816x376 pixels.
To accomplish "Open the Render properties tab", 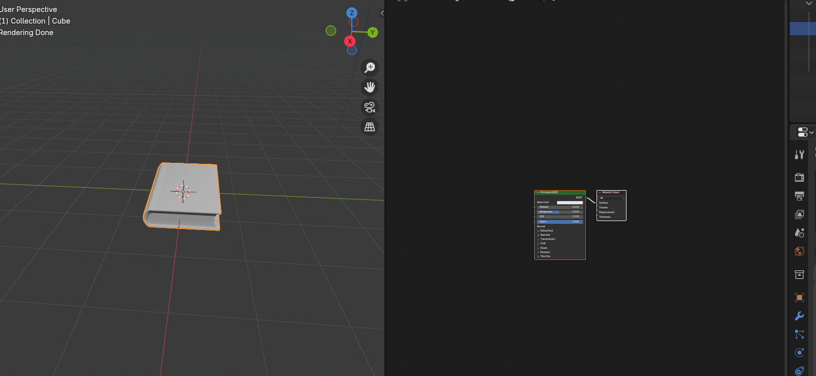I will pos(799,177).
